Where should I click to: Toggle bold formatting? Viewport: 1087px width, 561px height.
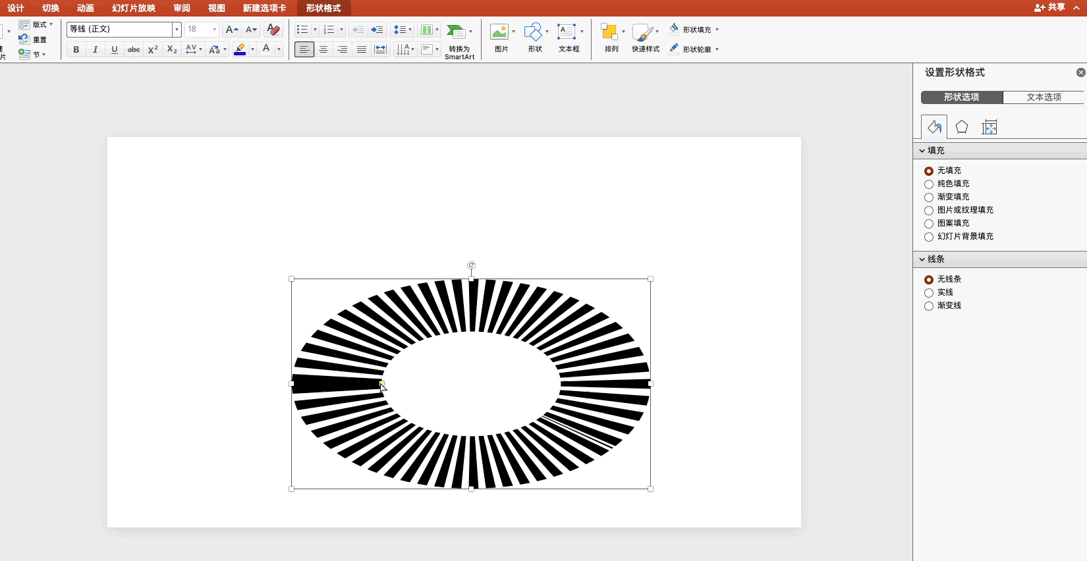tap(76, 49)
